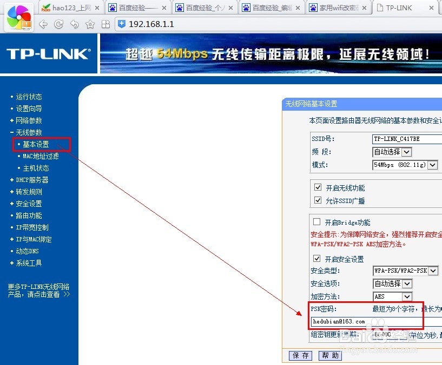Click the undo/restore page arrow icon
Screen dimensions: 442x365
point(75,24)
